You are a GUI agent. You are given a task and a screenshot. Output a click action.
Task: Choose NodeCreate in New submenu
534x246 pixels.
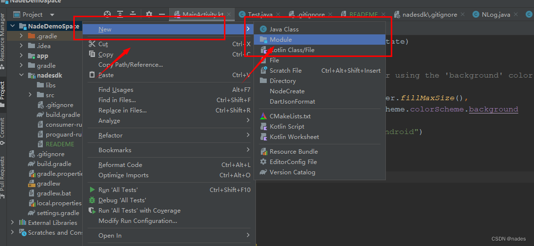pyautogui.click(x=320, y=91)
